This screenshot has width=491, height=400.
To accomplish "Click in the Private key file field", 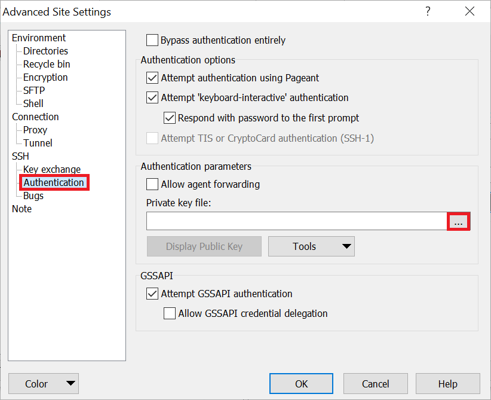I will point(297,221).
